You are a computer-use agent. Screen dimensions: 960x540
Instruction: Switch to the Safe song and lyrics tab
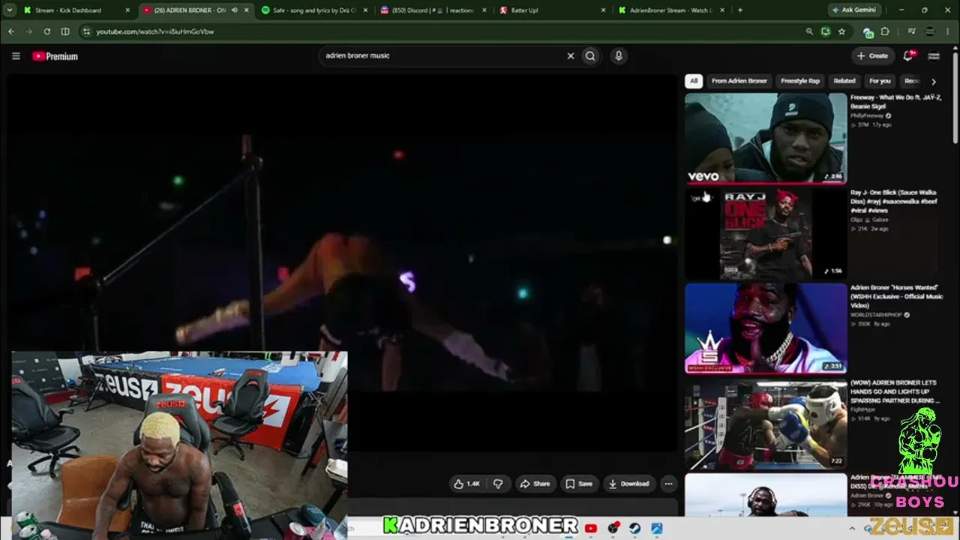click(x=313, y=10)
